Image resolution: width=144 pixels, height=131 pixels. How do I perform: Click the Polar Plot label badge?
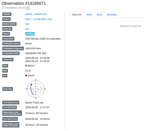pyautogui.click(x=8, y=89)
